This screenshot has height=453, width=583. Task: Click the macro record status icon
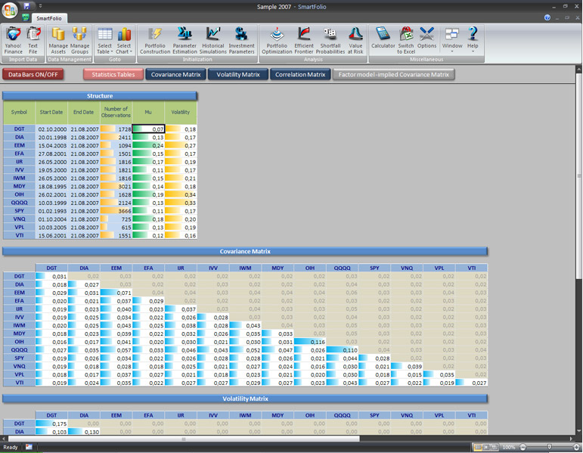point(29,447)
